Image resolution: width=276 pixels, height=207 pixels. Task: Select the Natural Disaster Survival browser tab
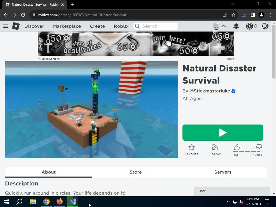(x=35, y=5)
